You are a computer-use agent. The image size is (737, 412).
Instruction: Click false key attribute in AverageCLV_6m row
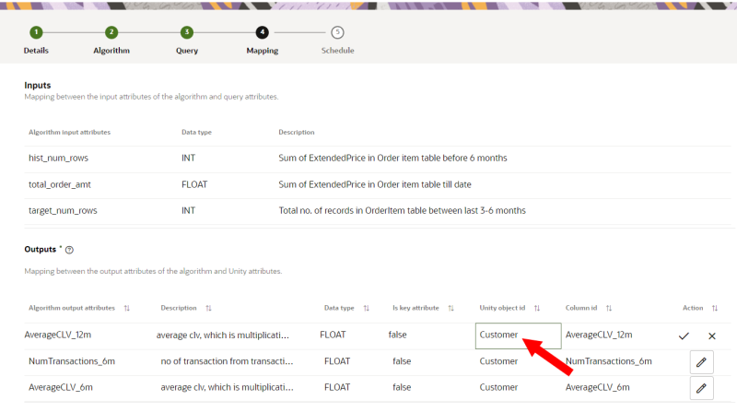(402, 387)
